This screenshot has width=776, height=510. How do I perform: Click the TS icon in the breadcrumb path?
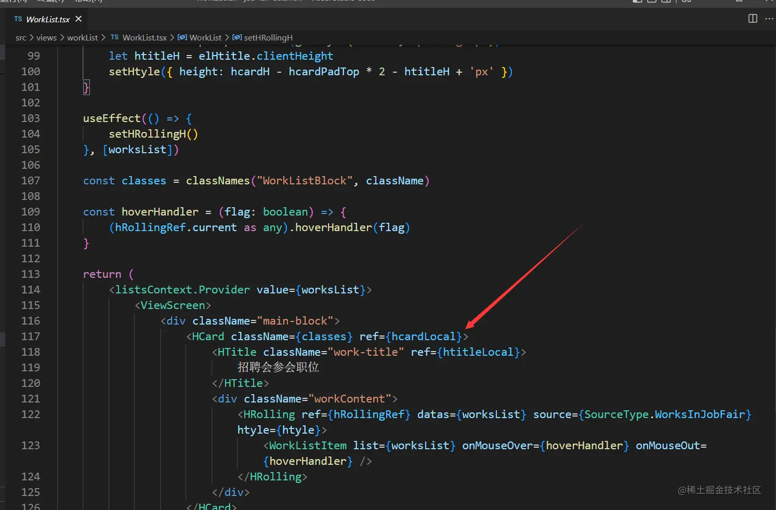click(114, 37)
